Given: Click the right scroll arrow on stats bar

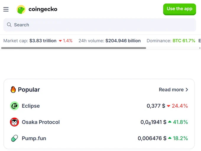Looking at the screenshot, I should tap(200, 48).
